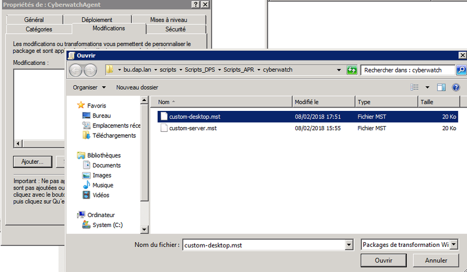Viewport: 467px width, 272px height.
Task: Click the Images library icon
Action: [x=86, y=175]
